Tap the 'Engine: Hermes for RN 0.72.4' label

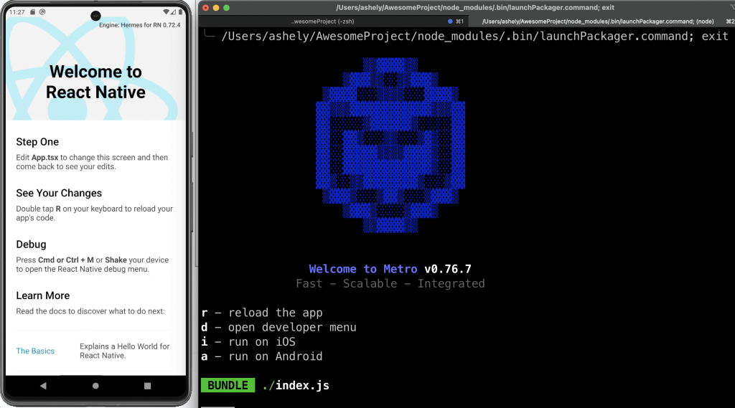pos(140,25)
